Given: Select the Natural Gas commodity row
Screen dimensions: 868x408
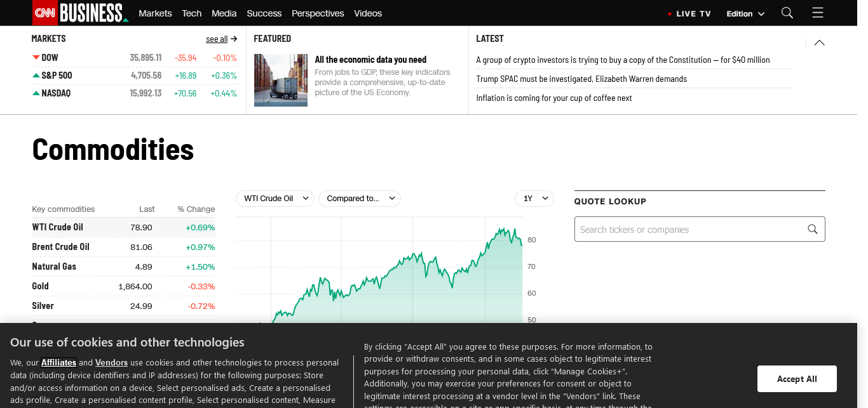Looking at the screenshot, I should (123, 267).
